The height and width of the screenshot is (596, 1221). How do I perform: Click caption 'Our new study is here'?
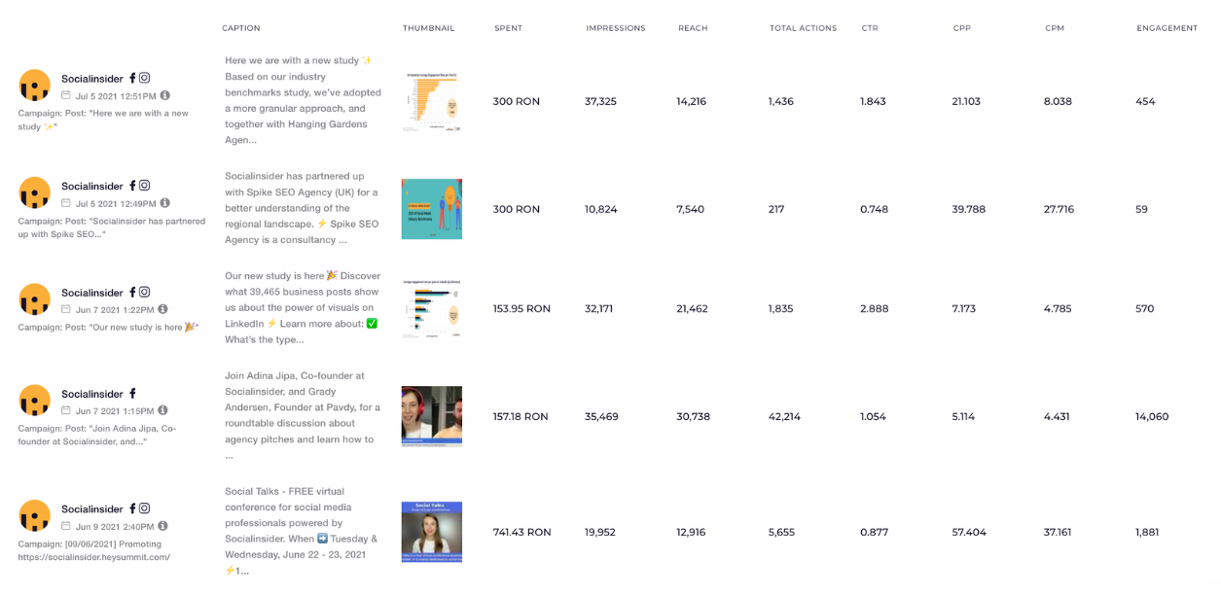[x=303, y=307]
